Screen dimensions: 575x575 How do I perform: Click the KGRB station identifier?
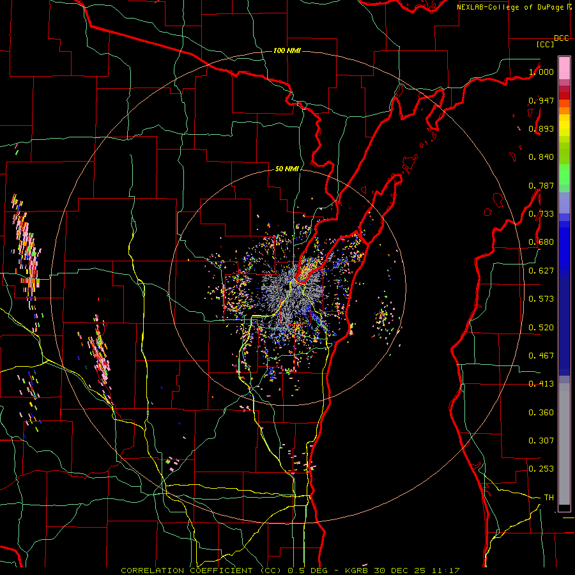(356, 571)
